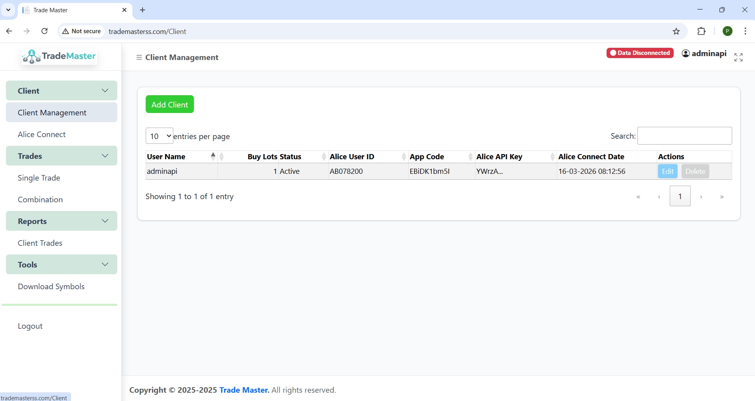Screen dimensions: 755x401
Task: Bookmark this page with star icon
Action: pyautogui.click(x=676, y=32)
